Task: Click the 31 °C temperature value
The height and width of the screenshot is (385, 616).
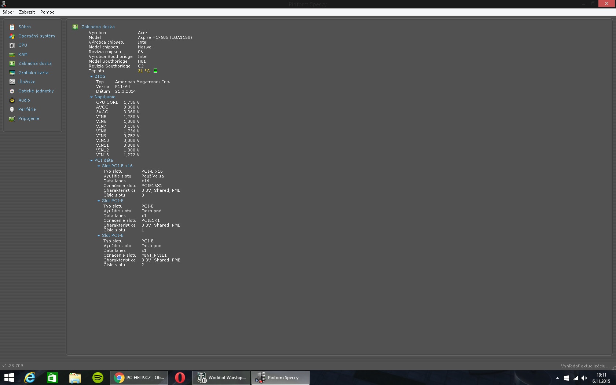Action: coord(144,71)
